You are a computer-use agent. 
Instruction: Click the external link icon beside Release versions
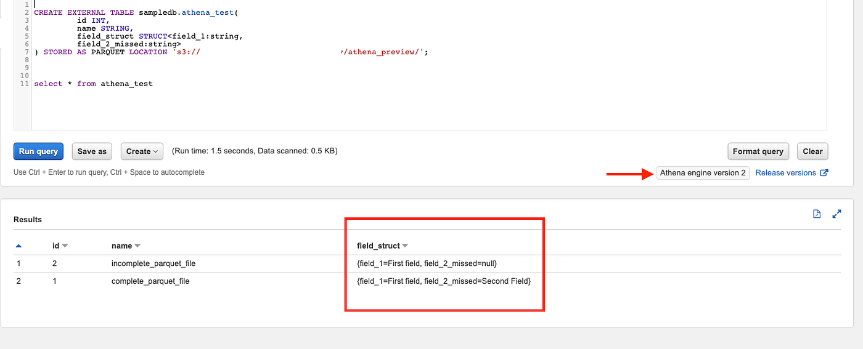pos(824,173)
